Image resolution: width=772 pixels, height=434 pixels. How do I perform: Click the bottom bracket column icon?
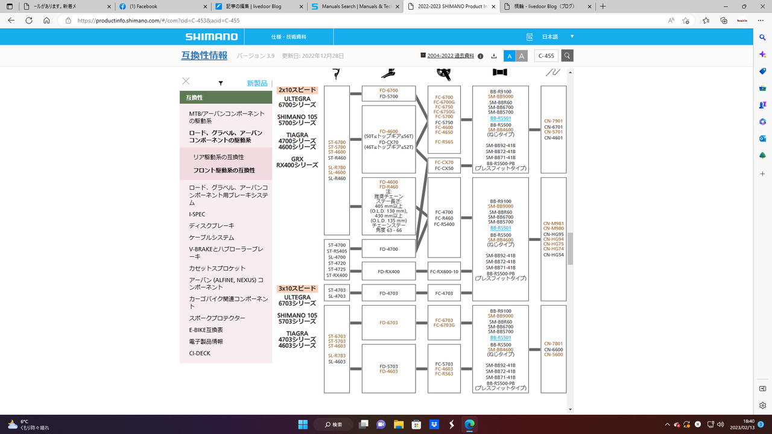500,73
